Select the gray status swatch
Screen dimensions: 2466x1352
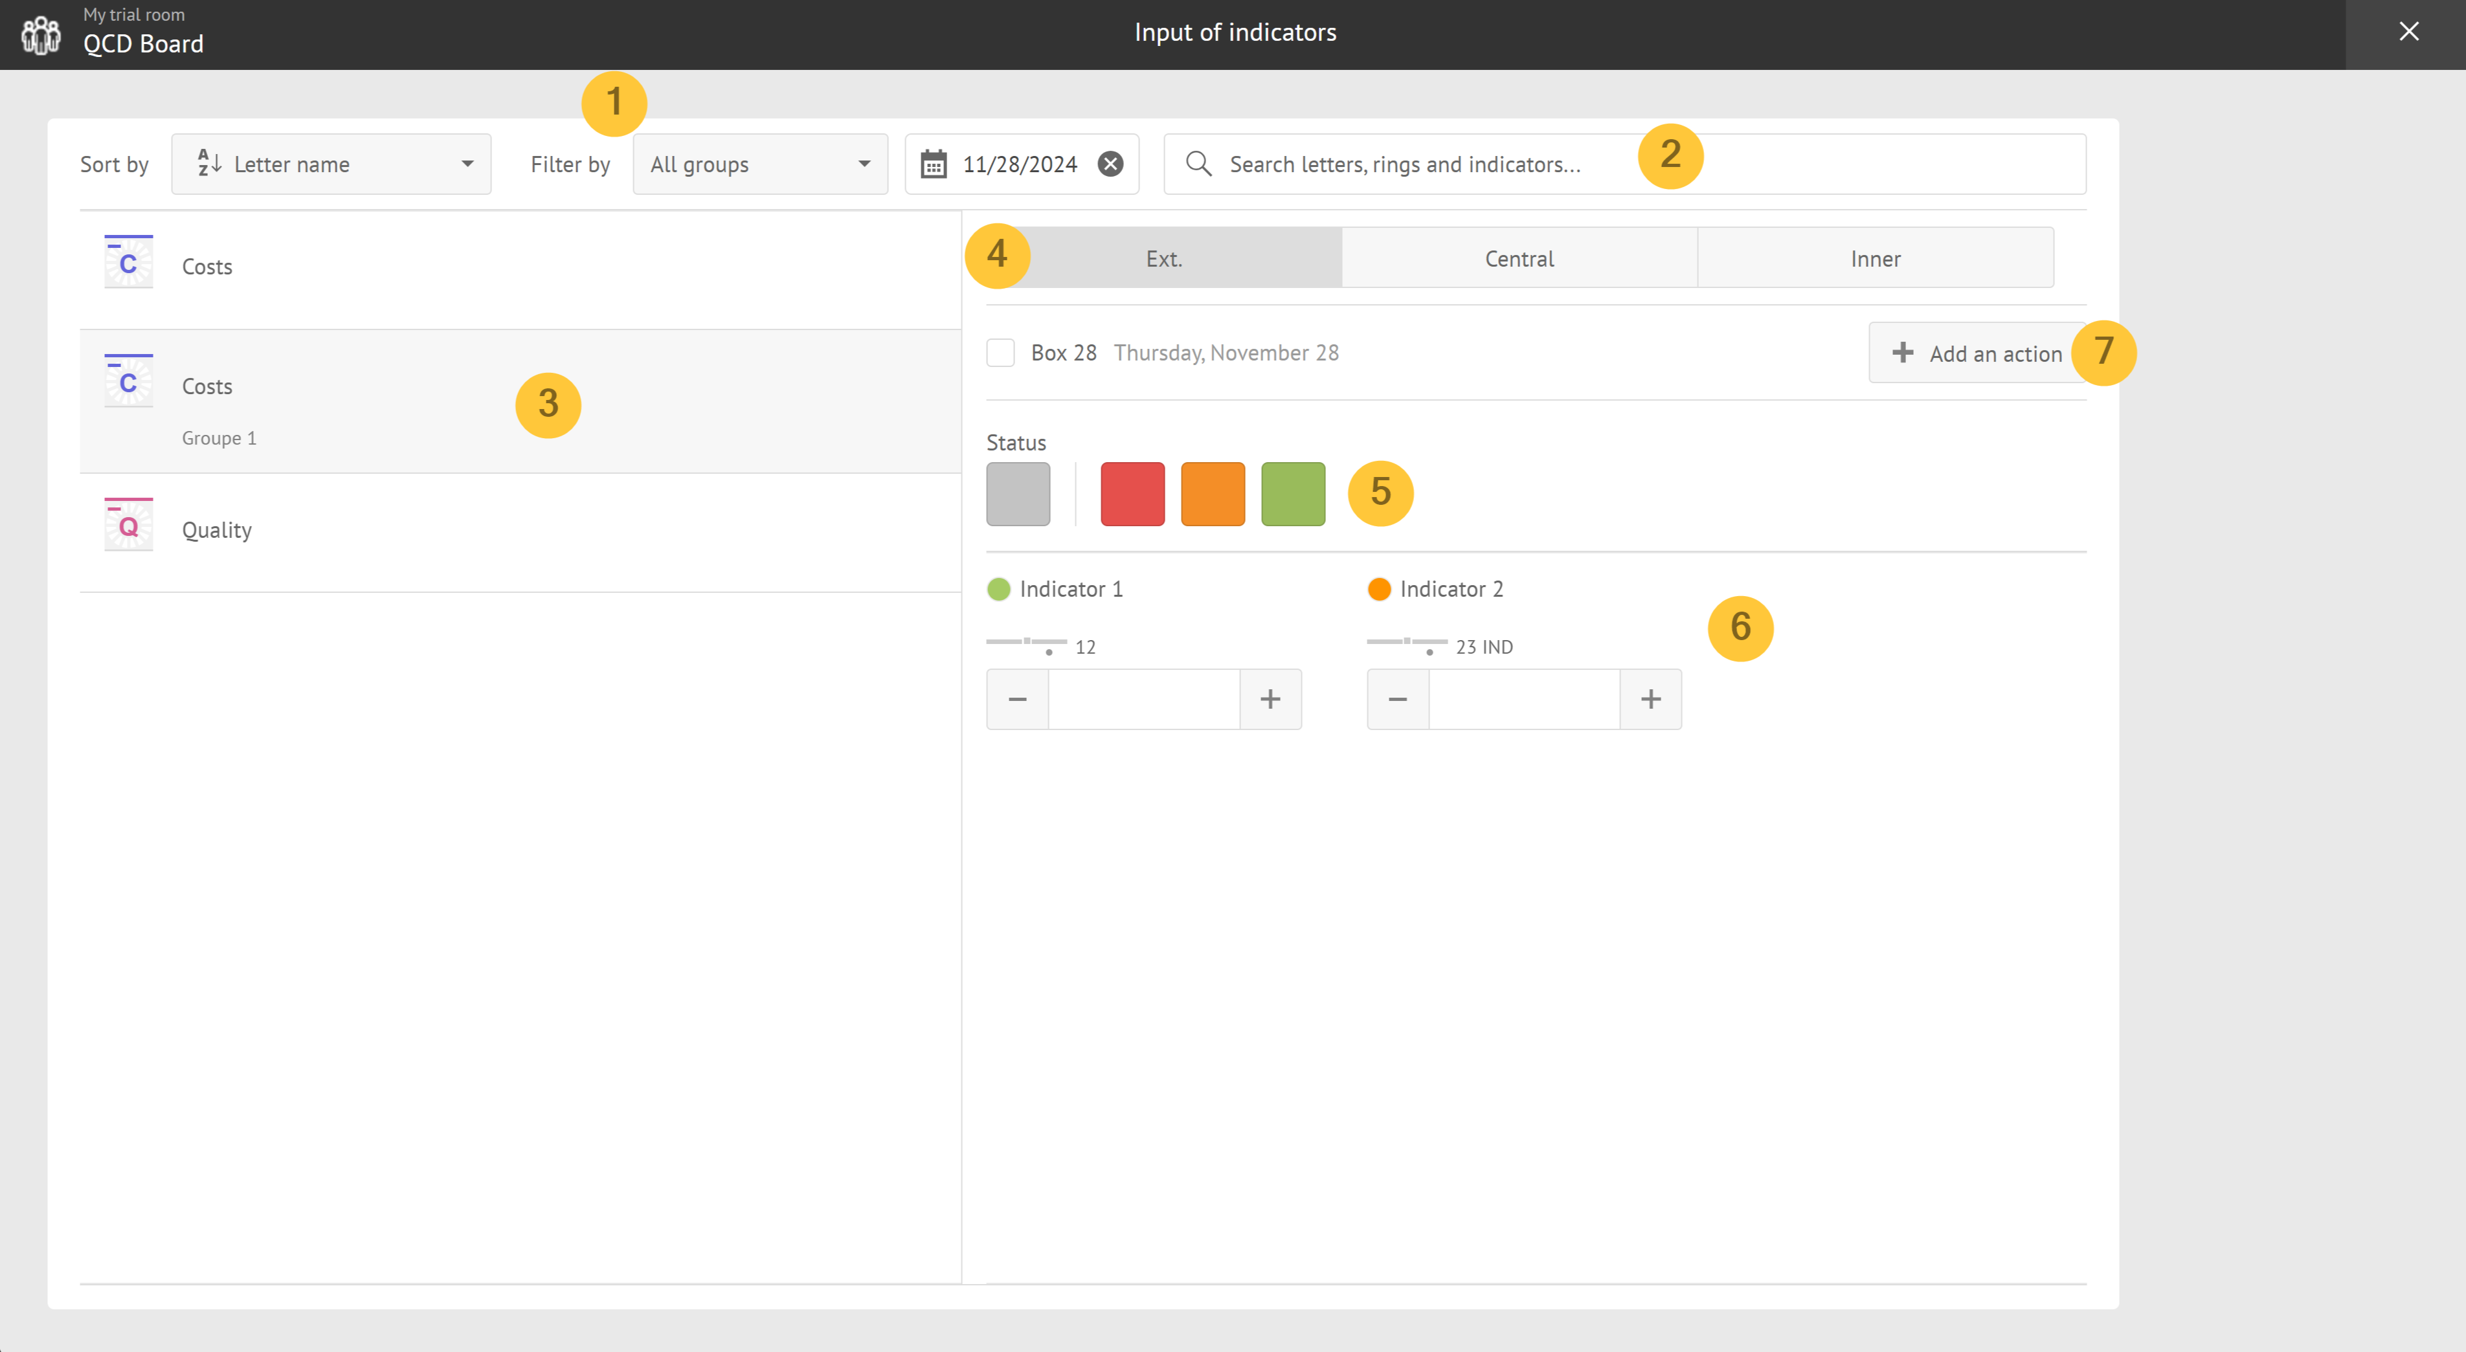point(1018,494)
